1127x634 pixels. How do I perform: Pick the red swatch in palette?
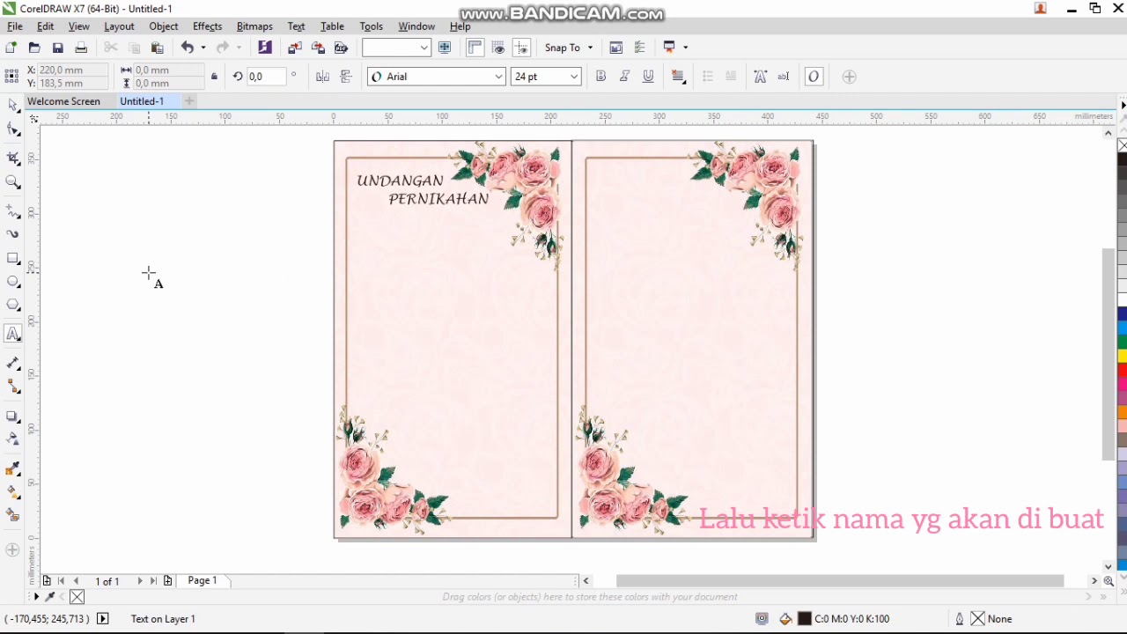[x=1123, y=372]
